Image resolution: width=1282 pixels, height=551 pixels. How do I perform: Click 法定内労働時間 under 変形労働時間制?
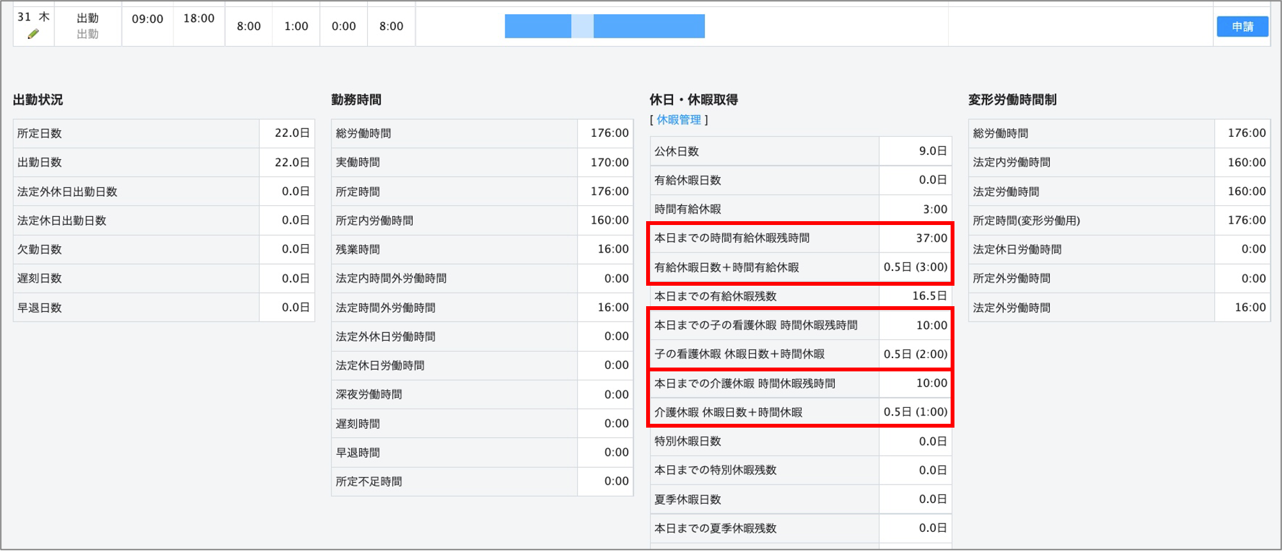[1011, 162]
